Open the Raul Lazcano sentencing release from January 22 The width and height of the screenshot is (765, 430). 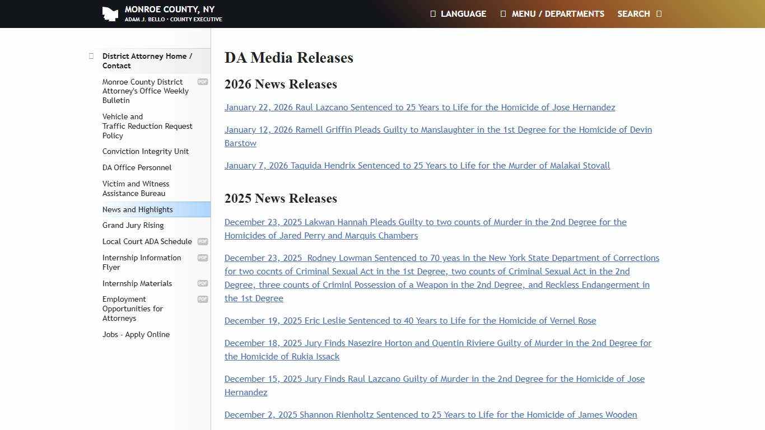[x=419, y=107]
